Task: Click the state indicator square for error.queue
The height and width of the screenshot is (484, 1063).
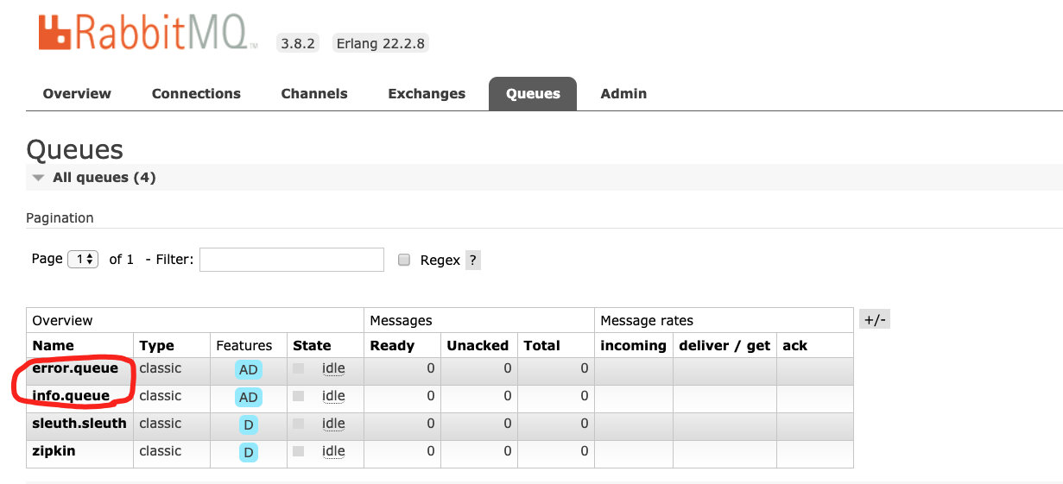Action: click(x=298, y=368)
